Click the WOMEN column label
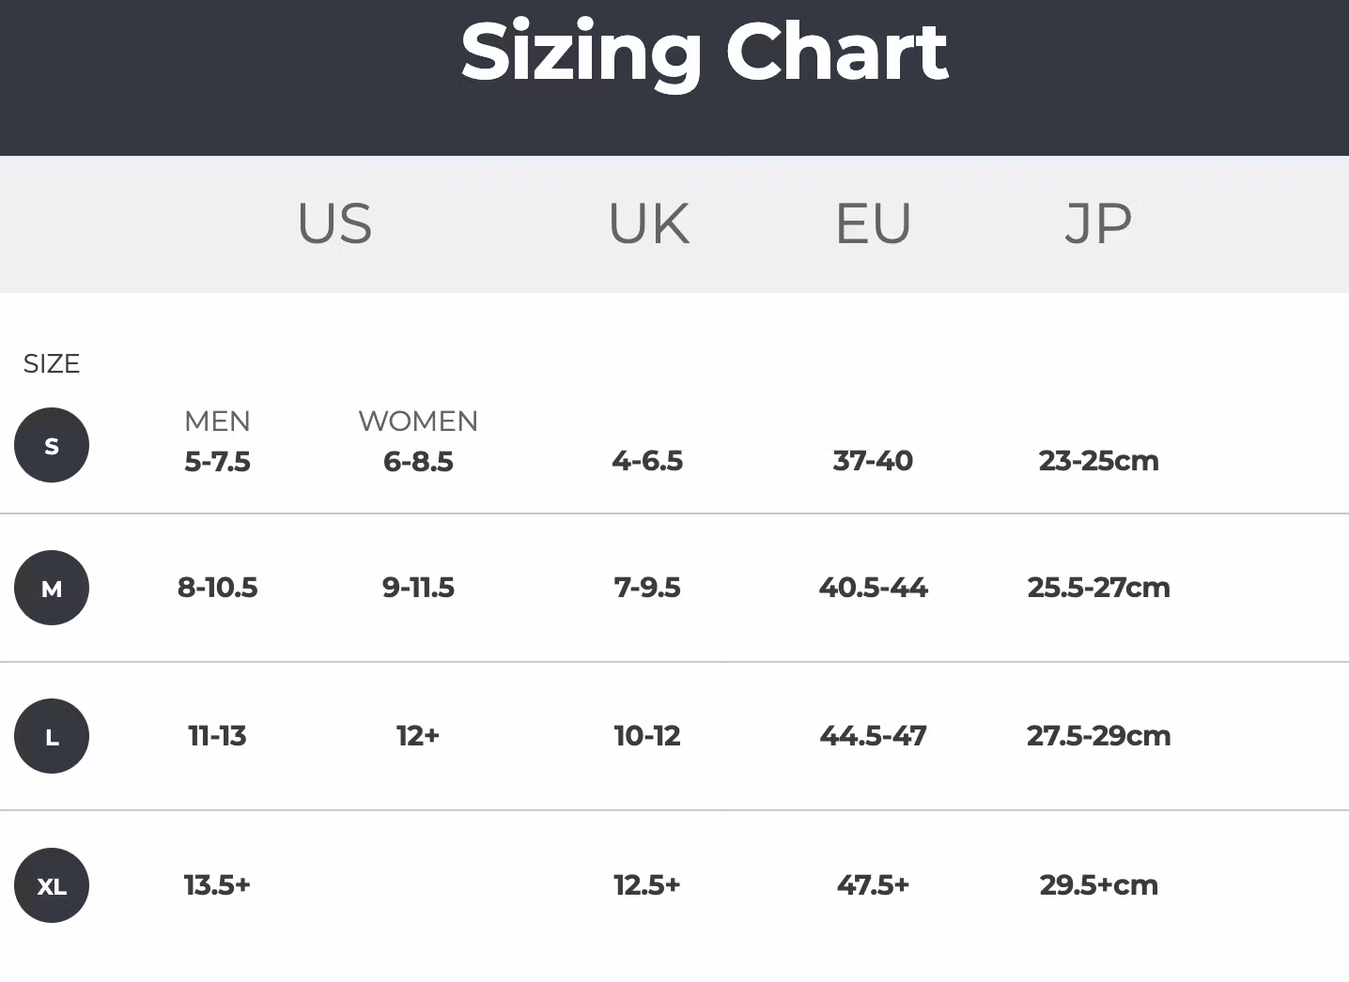 [x=418, y=421]
